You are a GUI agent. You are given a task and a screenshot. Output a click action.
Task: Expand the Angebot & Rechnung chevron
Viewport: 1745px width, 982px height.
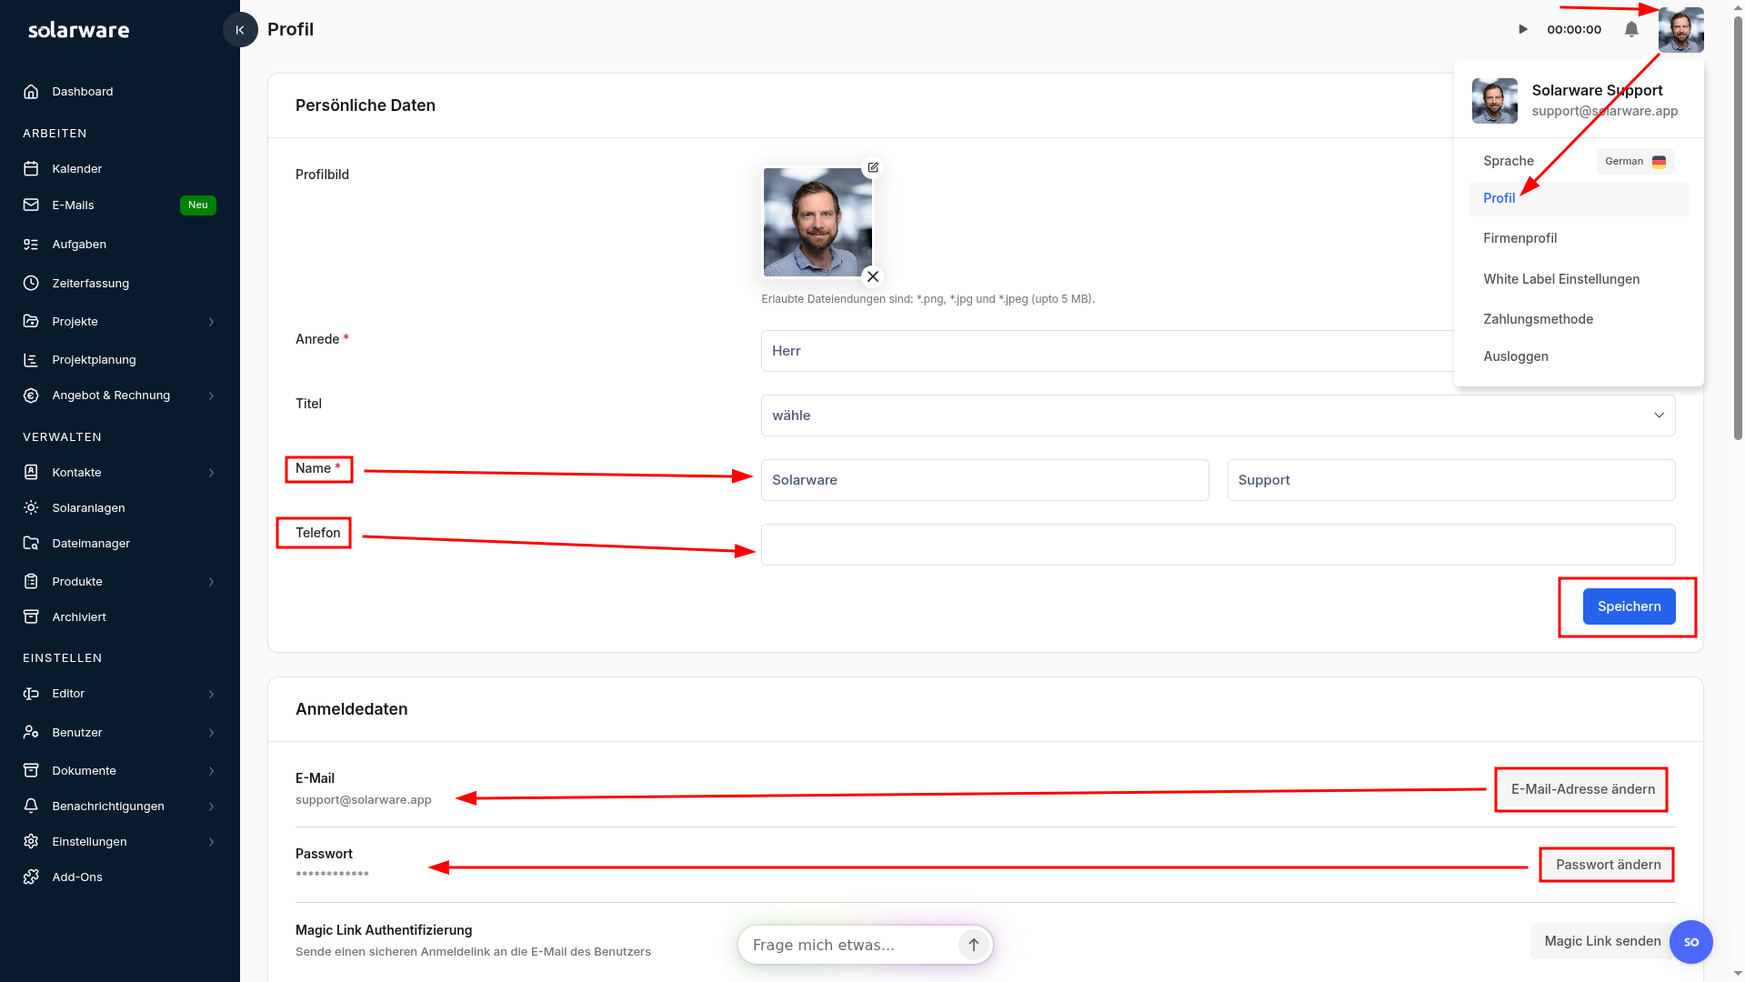coord(211,396)
